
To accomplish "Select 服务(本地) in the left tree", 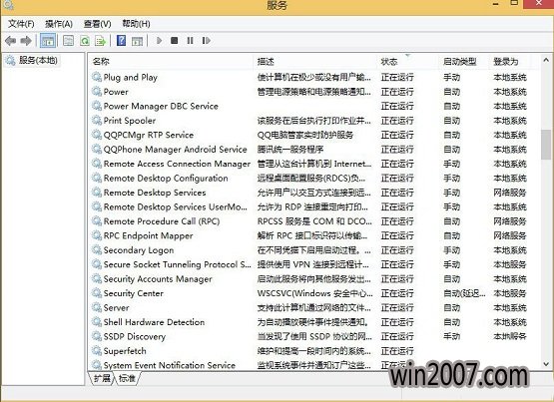I will 38,61.
